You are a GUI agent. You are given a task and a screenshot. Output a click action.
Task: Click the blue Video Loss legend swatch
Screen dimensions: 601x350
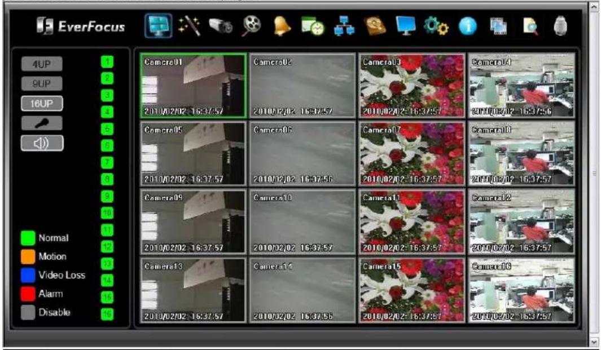(28, 275)
